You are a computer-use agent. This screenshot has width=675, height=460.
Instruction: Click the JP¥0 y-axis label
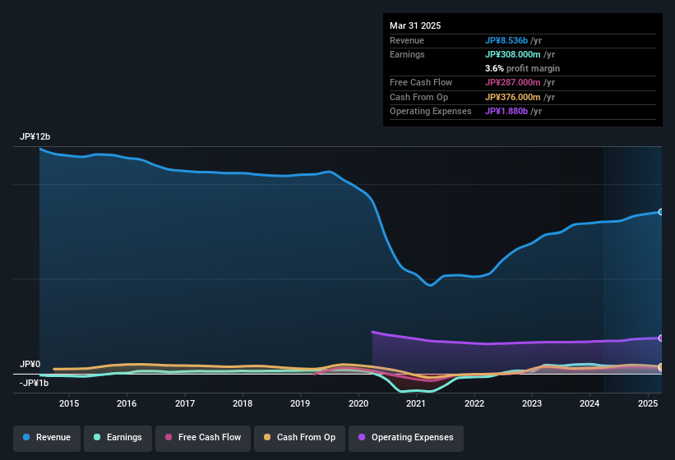click(30, 364)
